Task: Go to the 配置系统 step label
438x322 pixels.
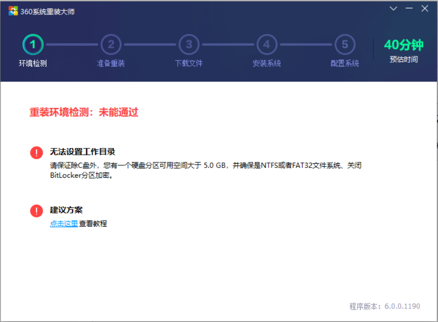Action: [x=345, y=63]
